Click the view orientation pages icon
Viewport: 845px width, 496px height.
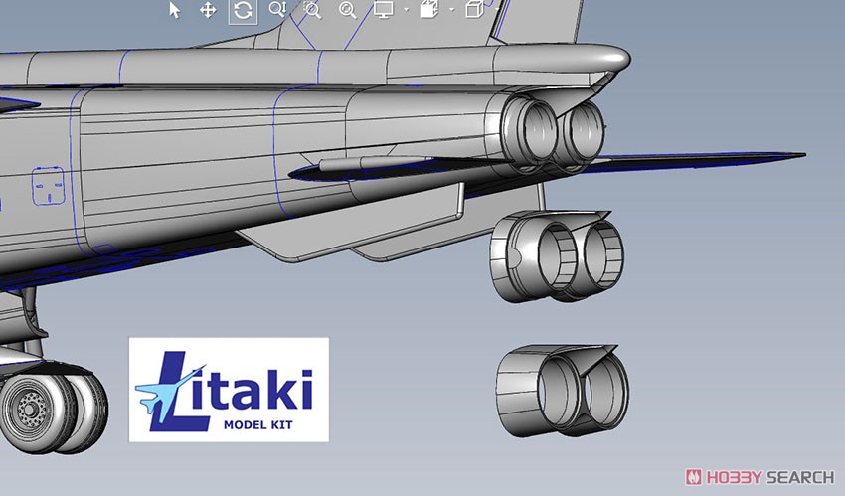point(429,10)
